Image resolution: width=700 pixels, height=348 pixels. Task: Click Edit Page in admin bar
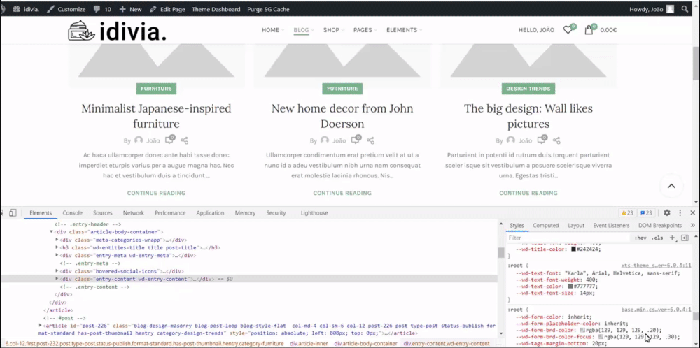(x=167, y=9)
